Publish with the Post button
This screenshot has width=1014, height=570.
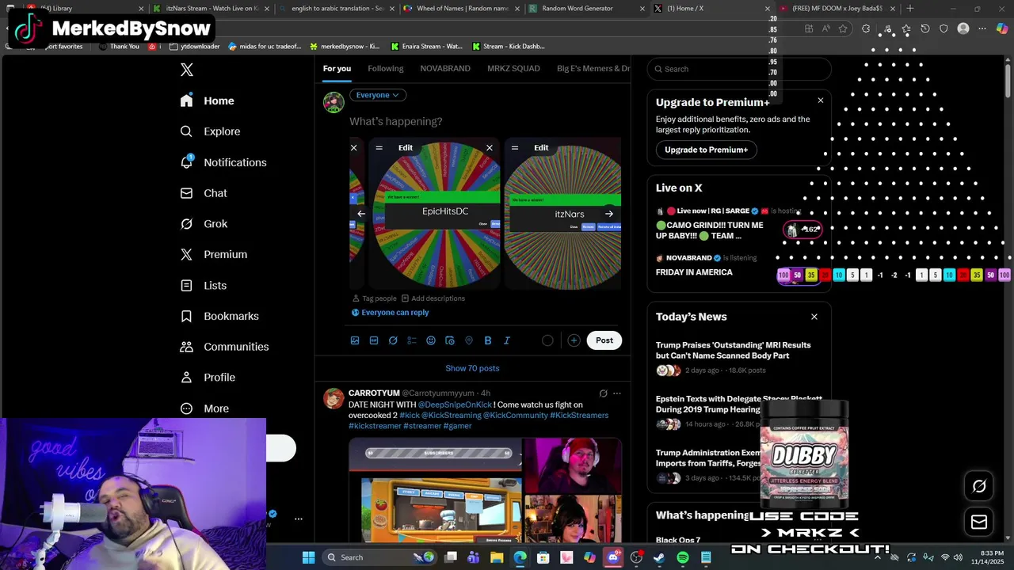604,340
